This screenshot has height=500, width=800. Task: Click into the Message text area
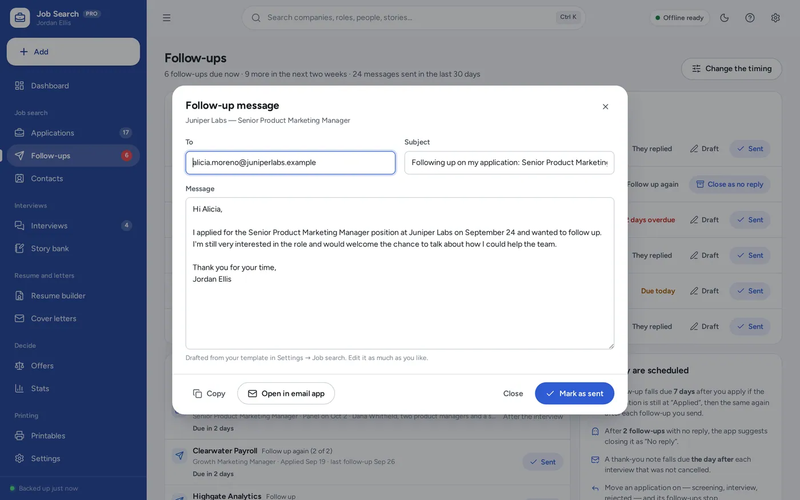400,273
